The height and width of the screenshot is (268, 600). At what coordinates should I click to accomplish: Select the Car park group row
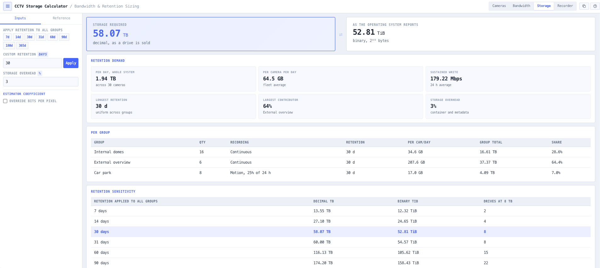pos(341,173)
